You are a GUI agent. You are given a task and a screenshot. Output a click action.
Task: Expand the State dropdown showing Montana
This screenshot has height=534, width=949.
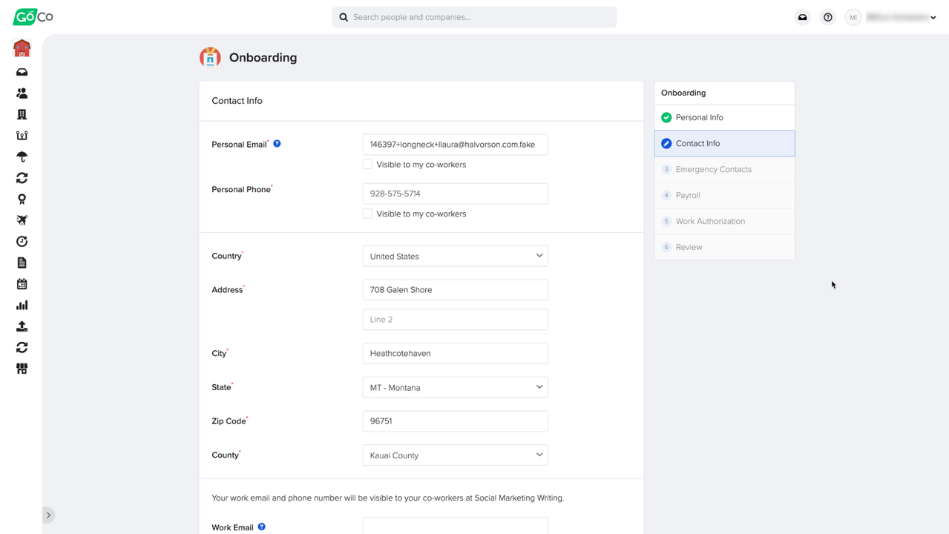pyautogui.click(x=455, y=387)
